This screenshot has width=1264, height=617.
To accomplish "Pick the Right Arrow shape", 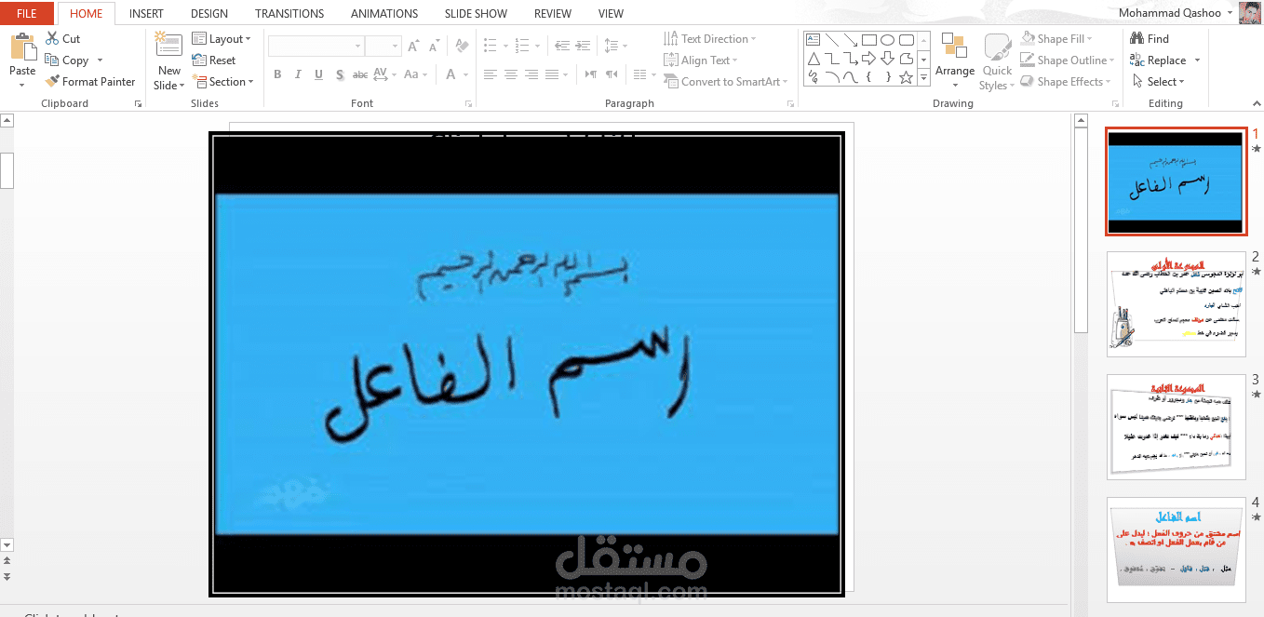I will point(868,59).
